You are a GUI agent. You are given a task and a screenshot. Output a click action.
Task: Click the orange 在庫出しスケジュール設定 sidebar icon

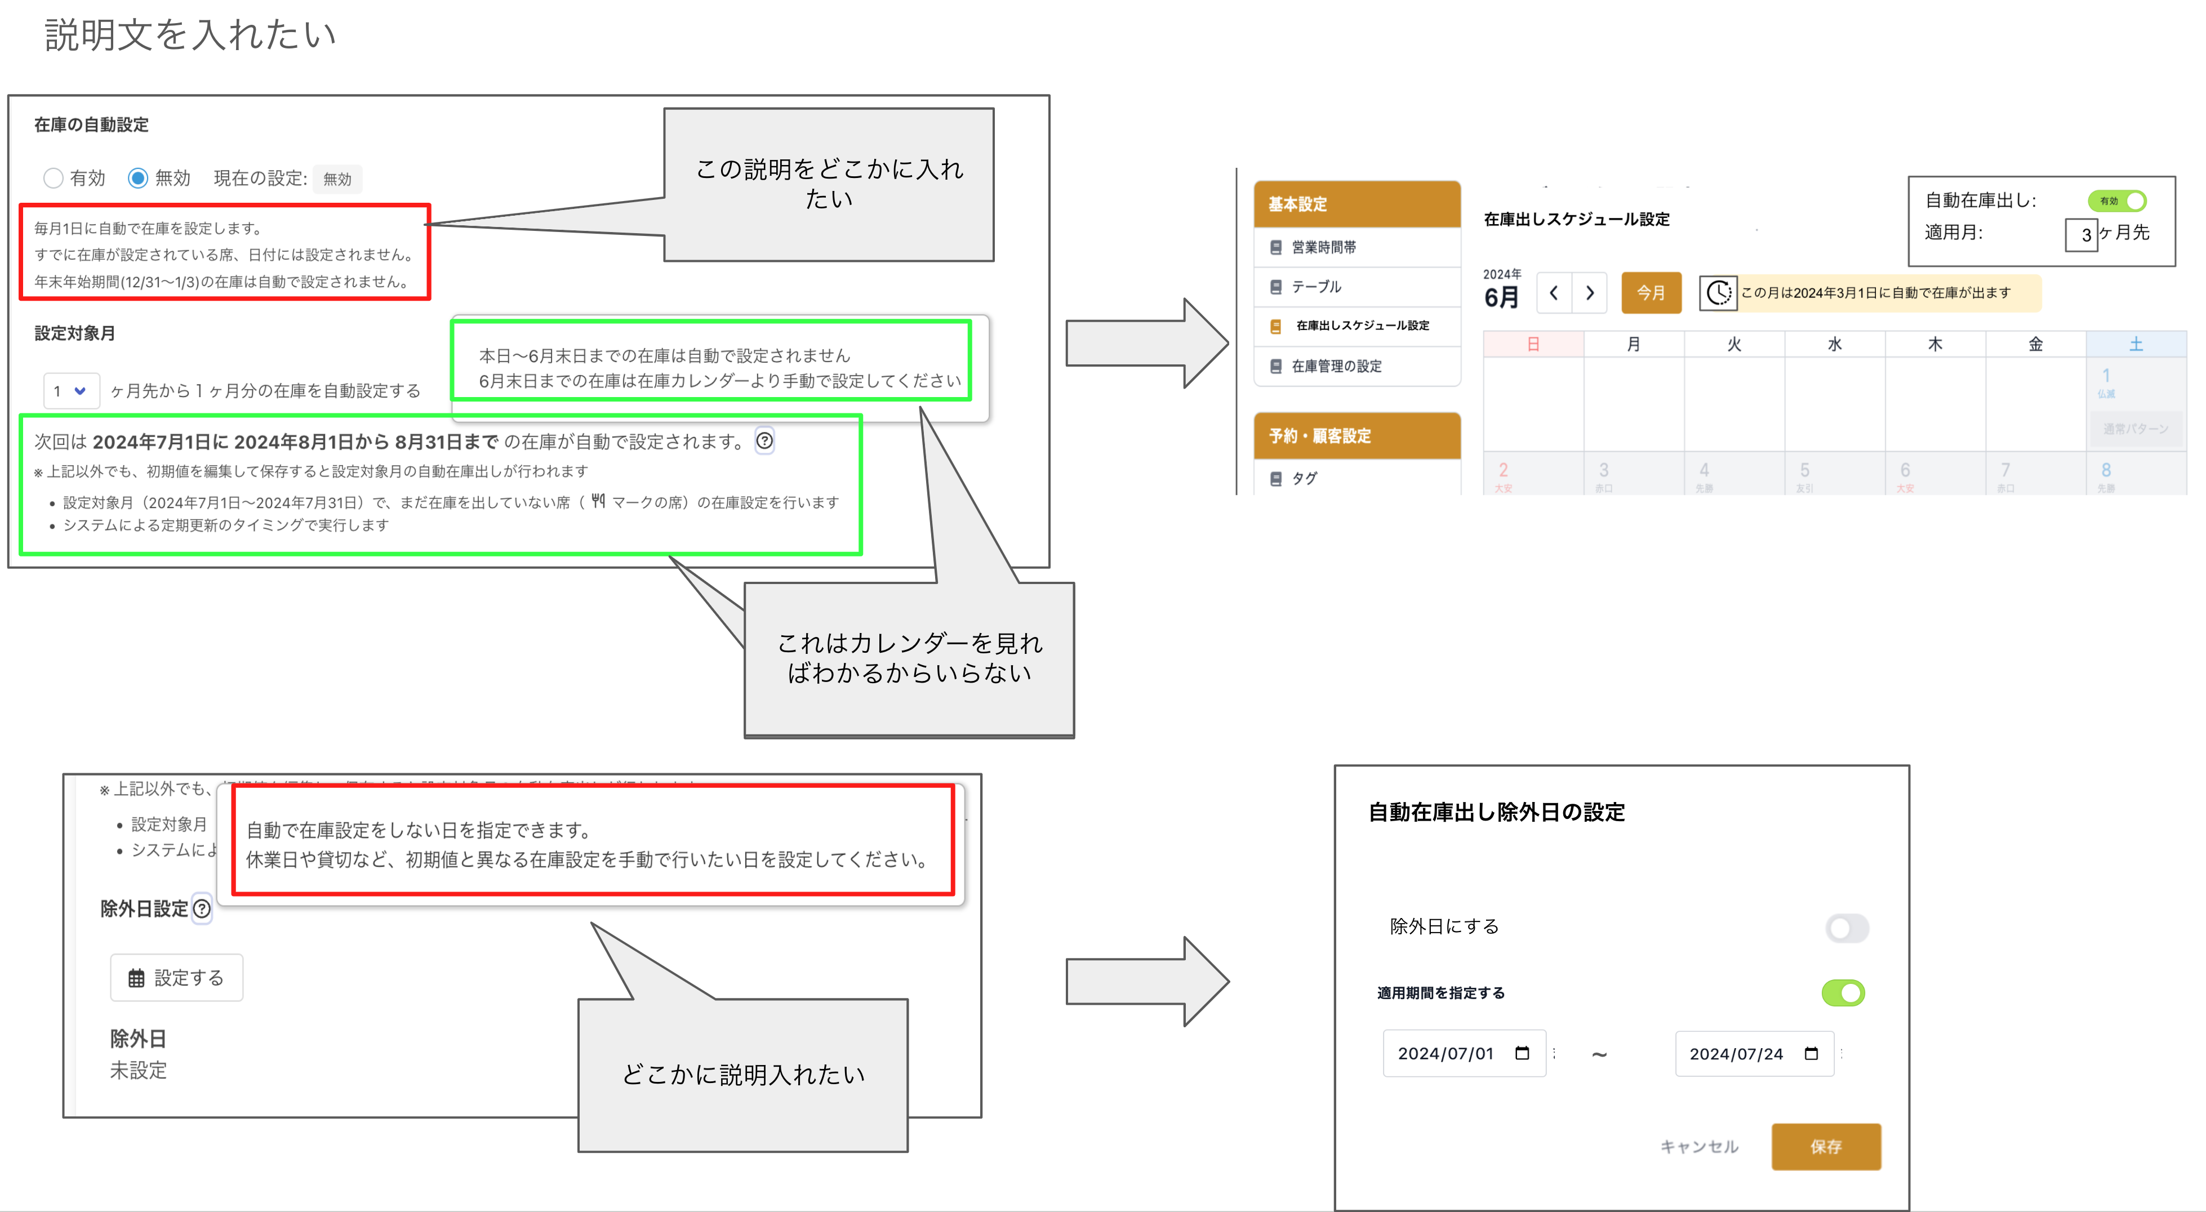coord(1276,327)
